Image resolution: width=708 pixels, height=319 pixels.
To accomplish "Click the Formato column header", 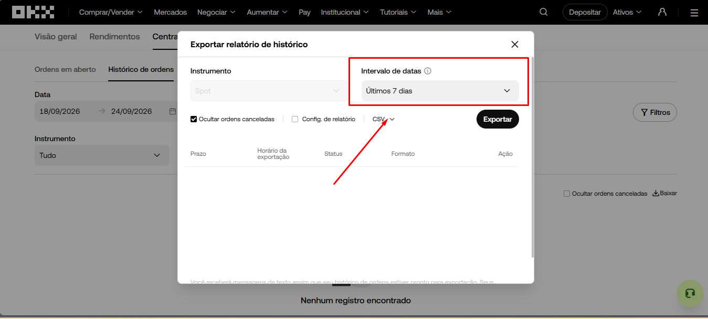I will point(403,154).
